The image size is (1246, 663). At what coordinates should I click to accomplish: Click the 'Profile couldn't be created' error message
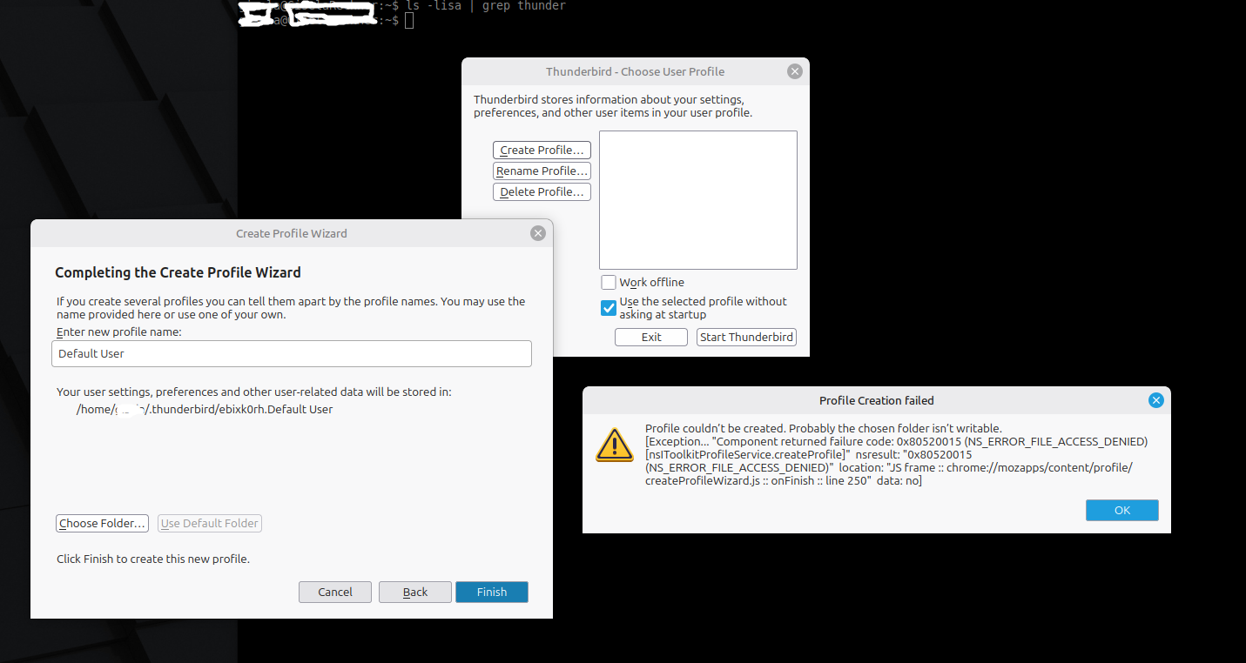(x=896, y=455)
